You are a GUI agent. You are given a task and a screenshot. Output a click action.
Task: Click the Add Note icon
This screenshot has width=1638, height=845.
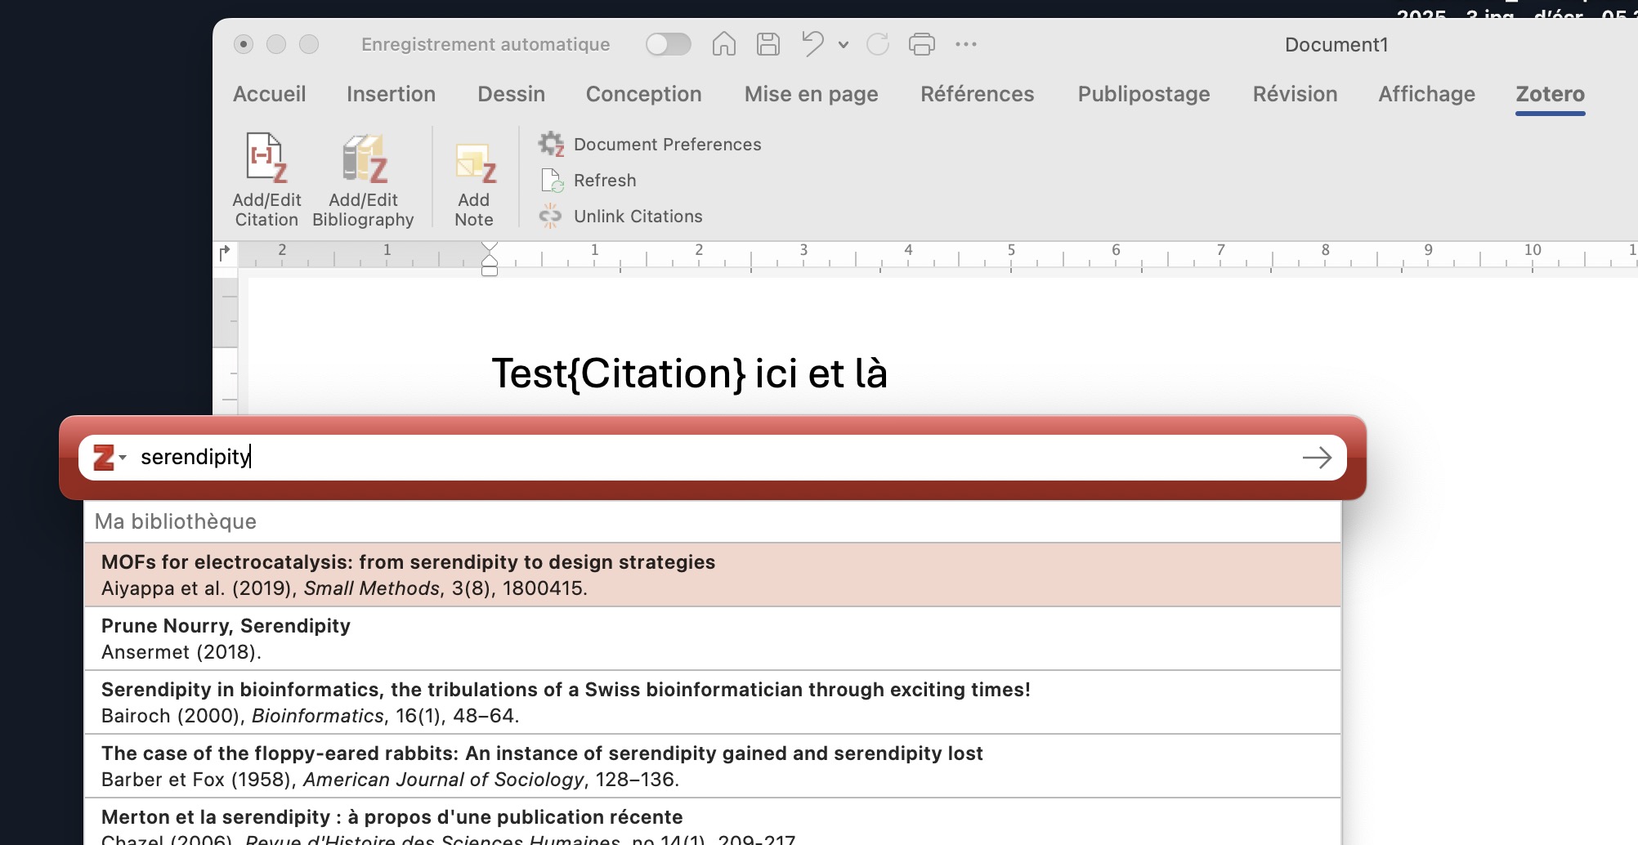tap(474, 163)
